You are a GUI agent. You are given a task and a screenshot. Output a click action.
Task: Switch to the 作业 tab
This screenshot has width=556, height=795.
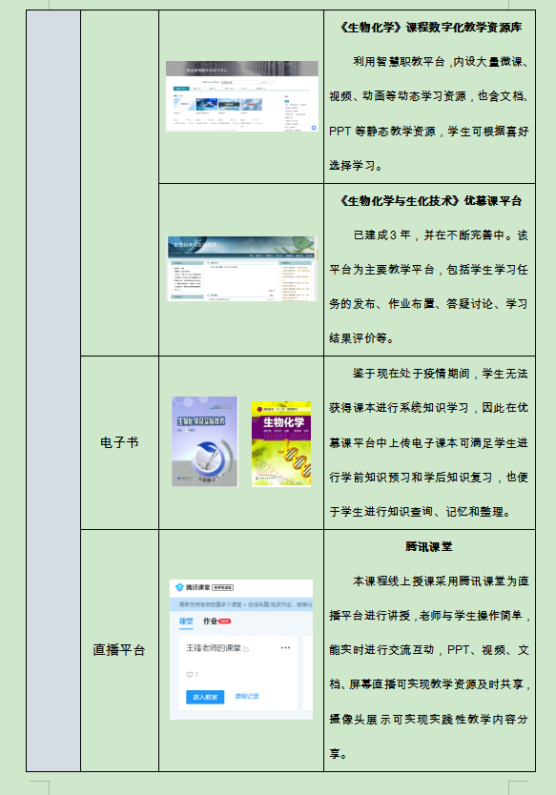point(210,622)
